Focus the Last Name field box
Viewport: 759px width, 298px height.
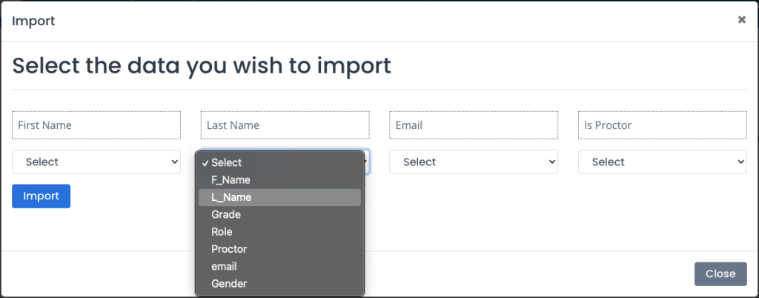[285, 125]
